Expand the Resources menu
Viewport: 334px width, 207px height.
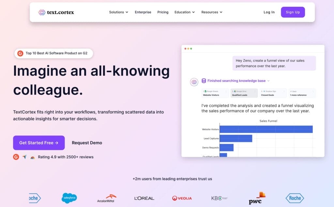[x=212, y=12]
